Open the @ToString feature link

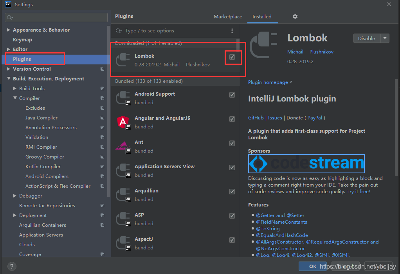(268, 228)
